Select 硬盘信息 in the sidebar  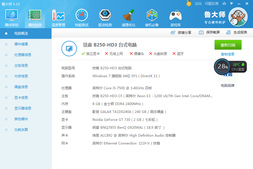[26, 87]
